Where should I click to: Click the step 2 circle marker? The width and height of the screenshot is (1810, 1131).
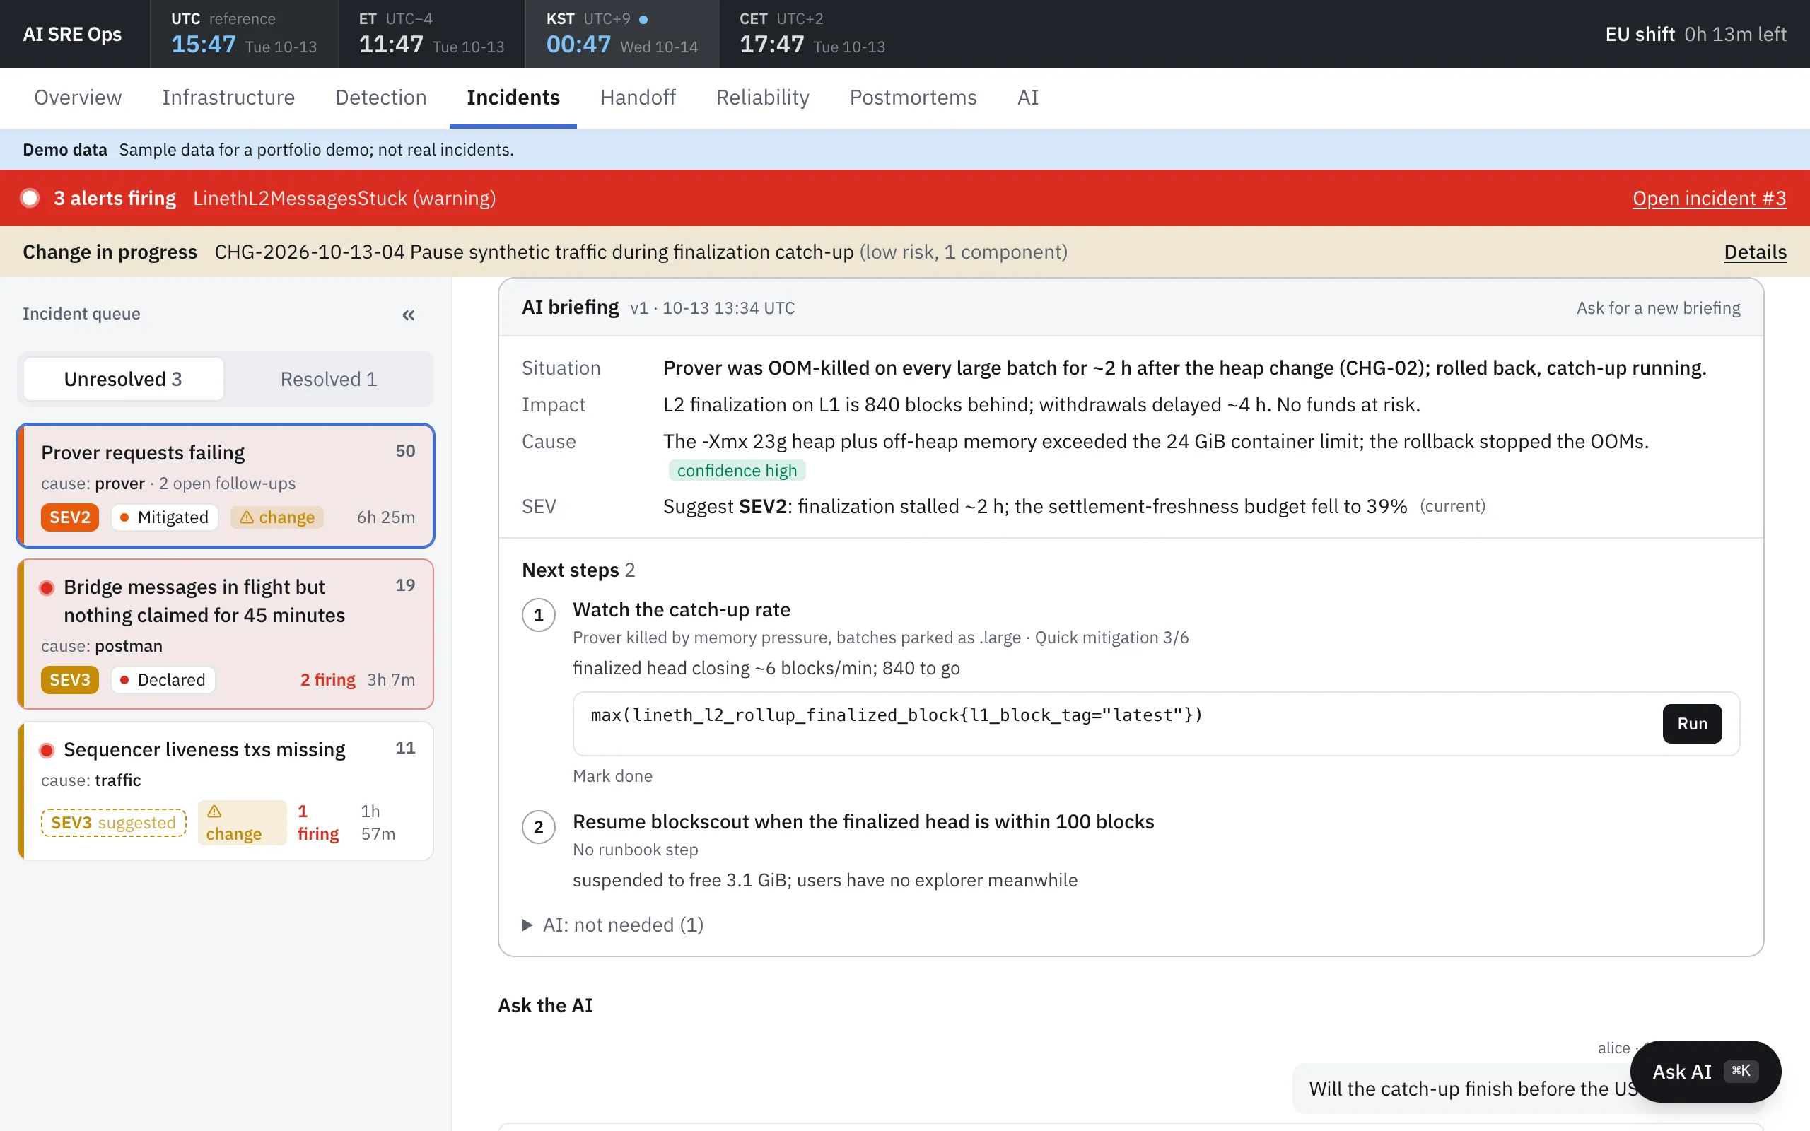coord(539,826)
